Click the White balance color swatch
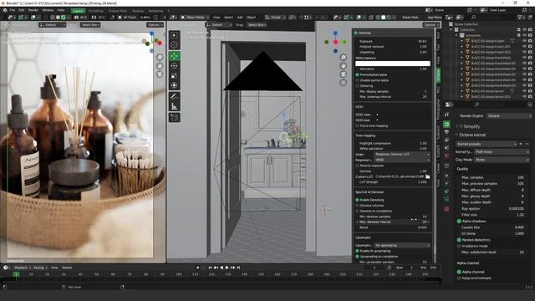The image size is (535, 301). click(x=393, y=64)
